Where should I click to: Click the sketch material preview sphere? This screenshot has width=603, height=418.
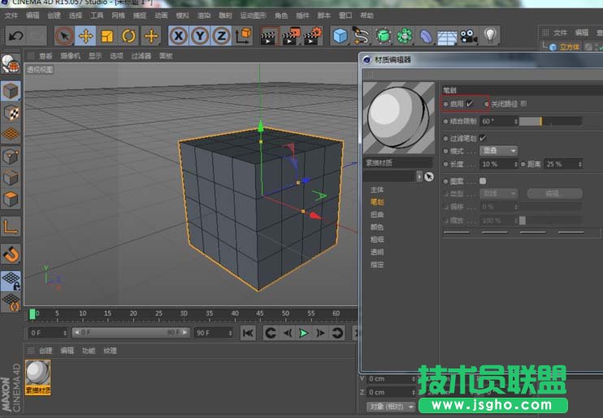398,118
